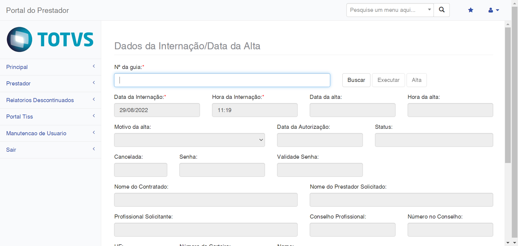Focus the Nº da guia input
This screenshot has height=246, width=518.
pos(222,80)
